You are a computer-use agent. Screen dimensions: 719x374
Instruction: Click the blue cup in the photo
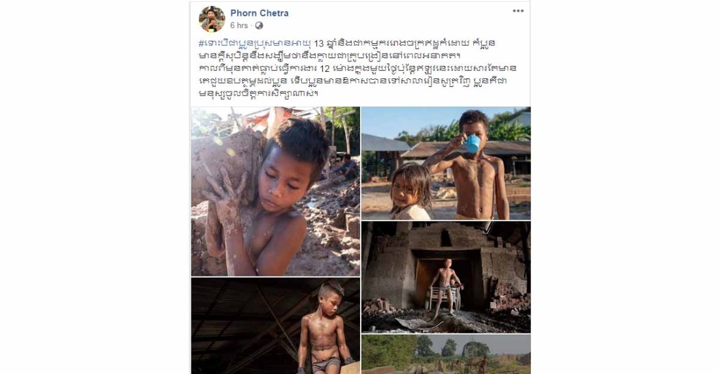tap(473, 143)
